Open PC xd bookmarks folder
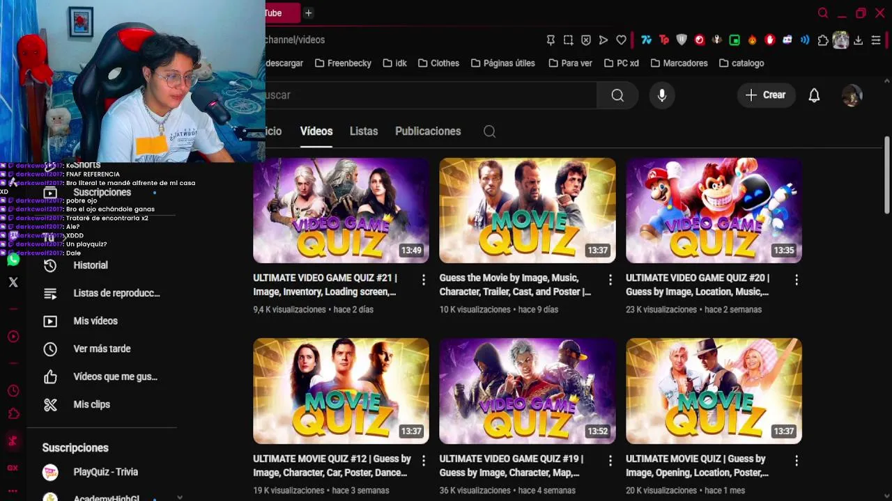Image resolution: width=892 pixels, height=501 pixels. tap(622, 63)
